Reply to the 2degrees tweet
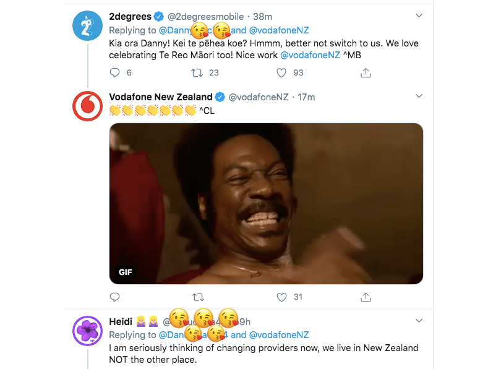The height and width of the screenshot is (369, 501). click(x=114, y=73)
